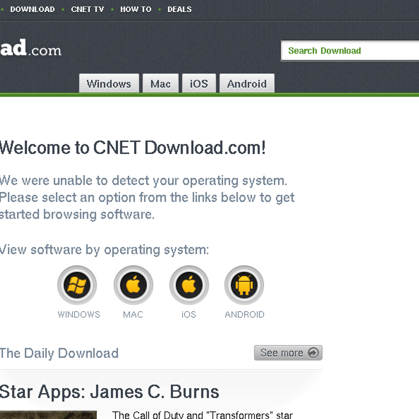Click the MAC text link under icons
The width and height of the screenshot is (419, 419).
[133, 315]
